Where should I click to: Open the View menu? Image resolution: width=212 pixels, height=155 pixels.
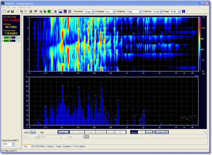tap(14, 7)
